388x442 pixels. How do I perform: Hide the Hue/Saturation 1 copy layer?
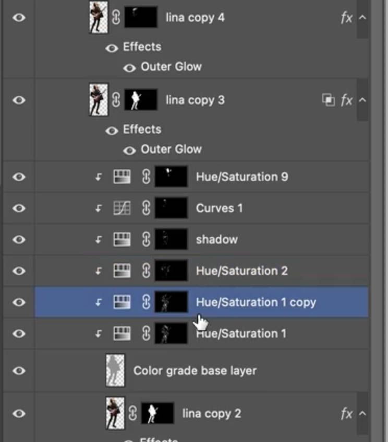19,302
